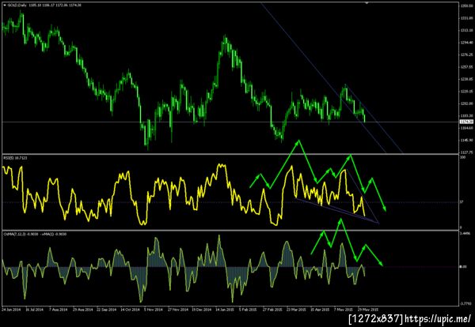Click the 1294.40 price axis label

(466, 43)
